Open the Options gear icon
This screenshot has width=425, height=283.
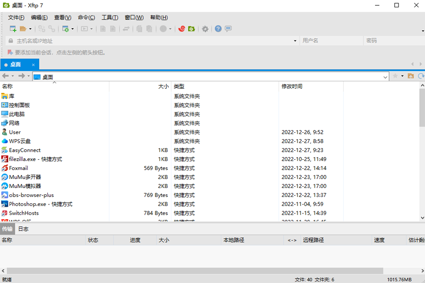click(205, 29)
